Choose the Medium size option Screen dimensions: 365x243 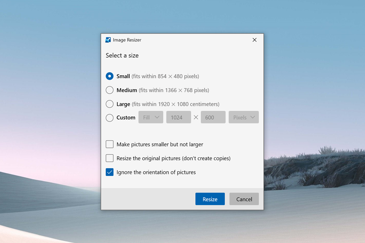tap(109, 90)
